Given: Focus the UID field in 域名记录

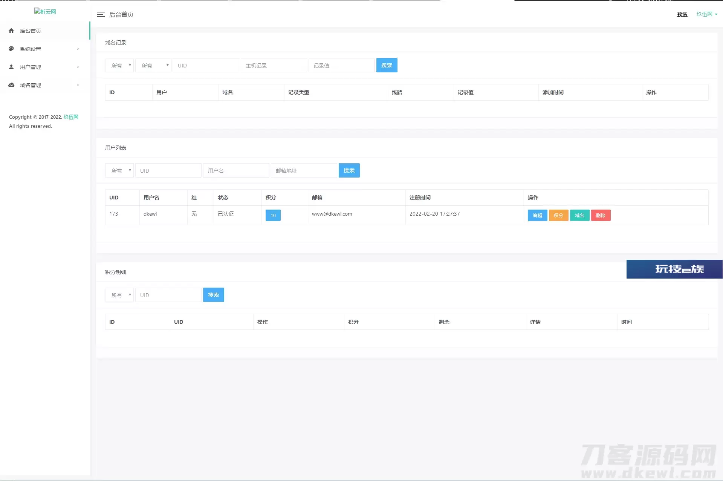Looking at the screenshot, I should pyautogui.click(x=206, y=65).
